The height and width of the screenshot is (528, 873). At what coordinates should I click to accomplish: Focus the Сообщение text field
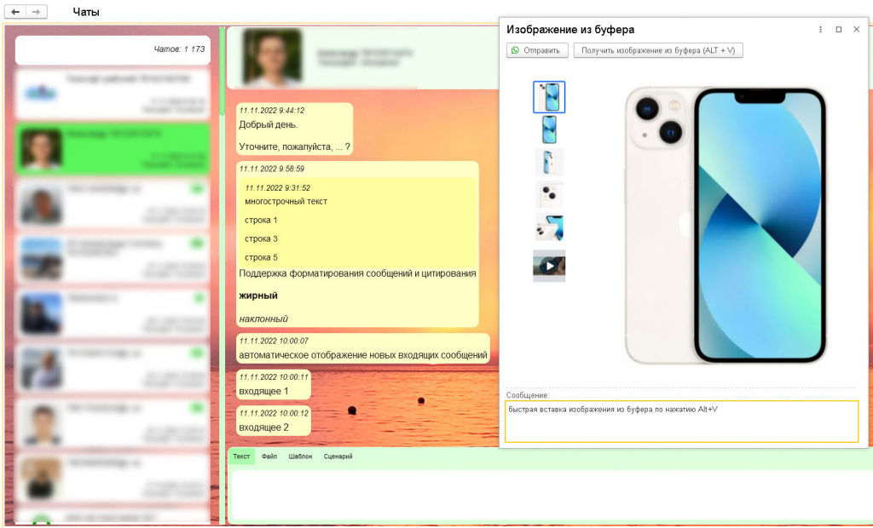[681, 422]
